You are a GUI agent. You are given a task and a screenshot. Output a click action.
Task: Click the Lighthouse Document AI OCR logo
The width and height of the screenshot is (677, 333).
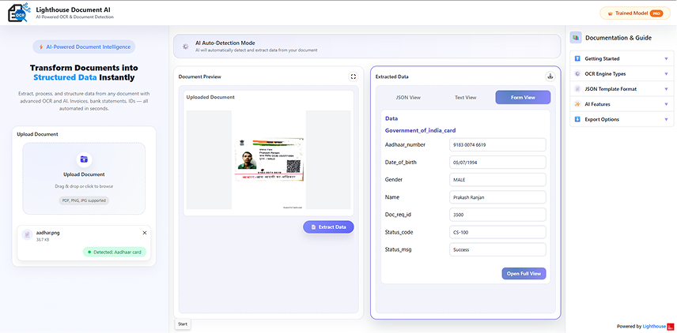20,13
